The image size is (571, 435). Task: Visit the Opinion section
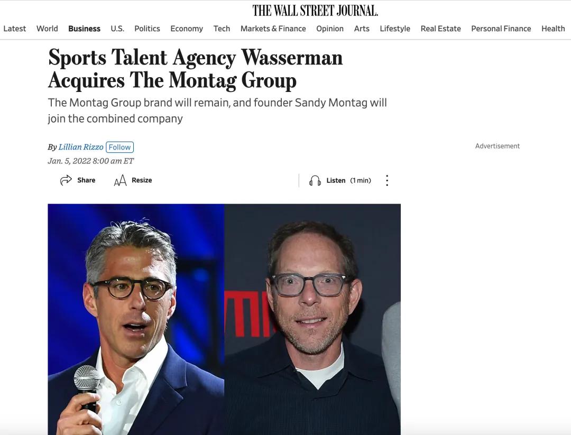pyautogui.click(x=330, y=29)
